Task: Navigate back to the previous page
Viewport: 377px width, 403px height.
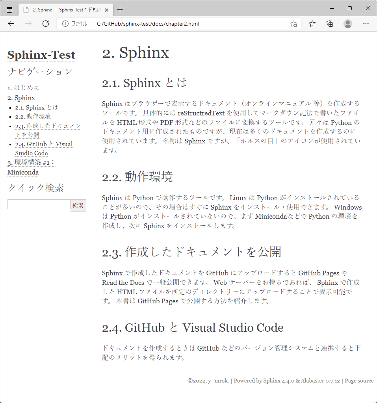Action: coord(11,24)
